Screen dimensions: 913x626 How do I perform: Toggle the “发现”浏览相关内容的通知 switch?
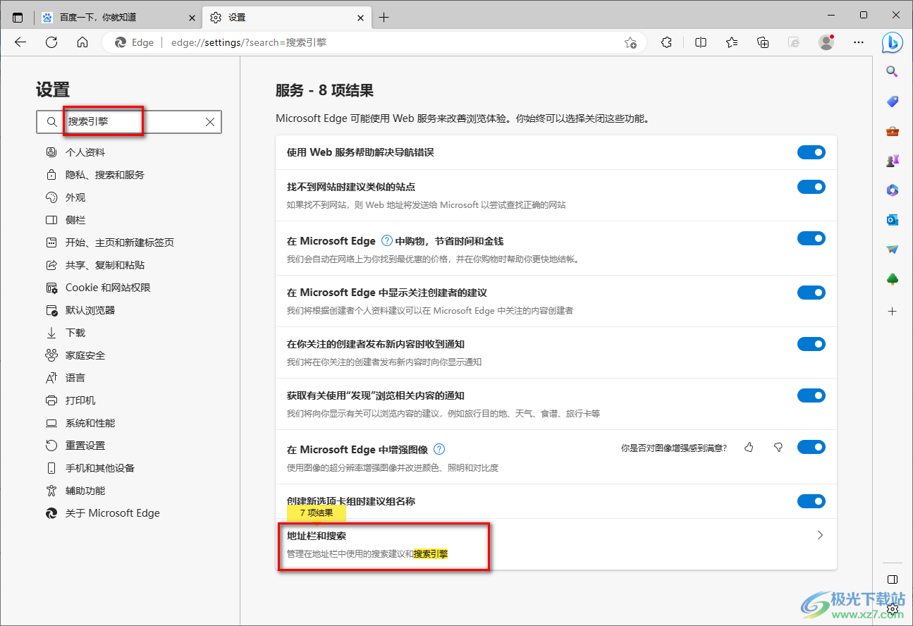[x=811, y=395]
